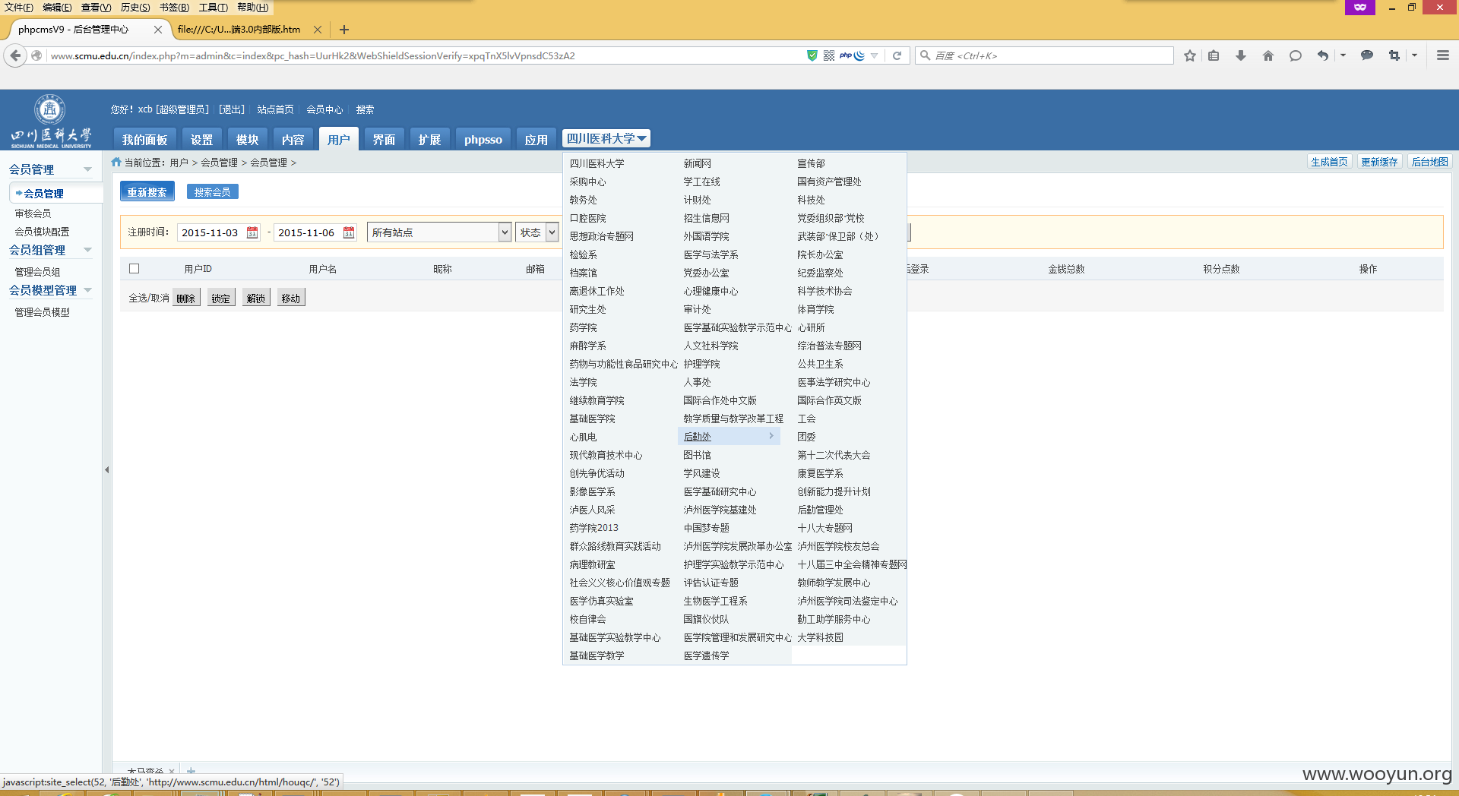Open the browser hamburger menu

tap(1443, 55)
